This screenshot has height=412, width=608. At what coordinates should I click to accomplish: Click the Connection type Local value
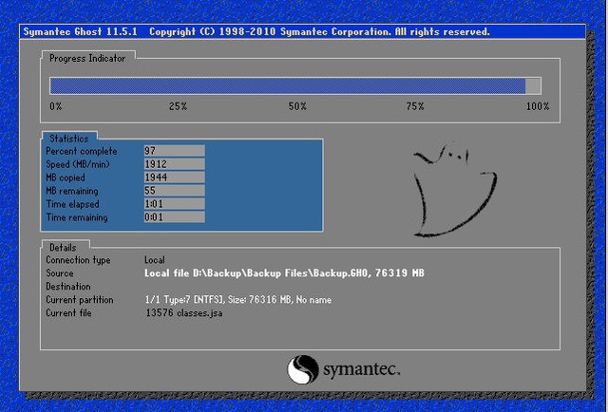155,260
